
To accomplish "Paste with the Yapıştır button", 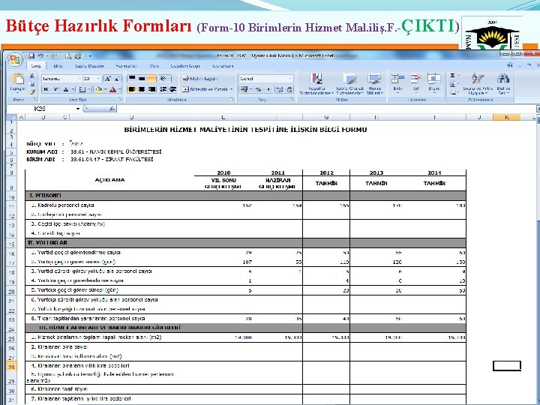I will pyautogui.click(x=17, y=82).
